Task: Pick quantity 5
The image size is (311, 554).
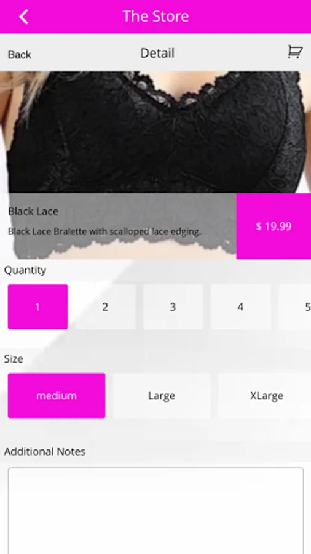Action: pyautogui.click(x=296, y=307)
